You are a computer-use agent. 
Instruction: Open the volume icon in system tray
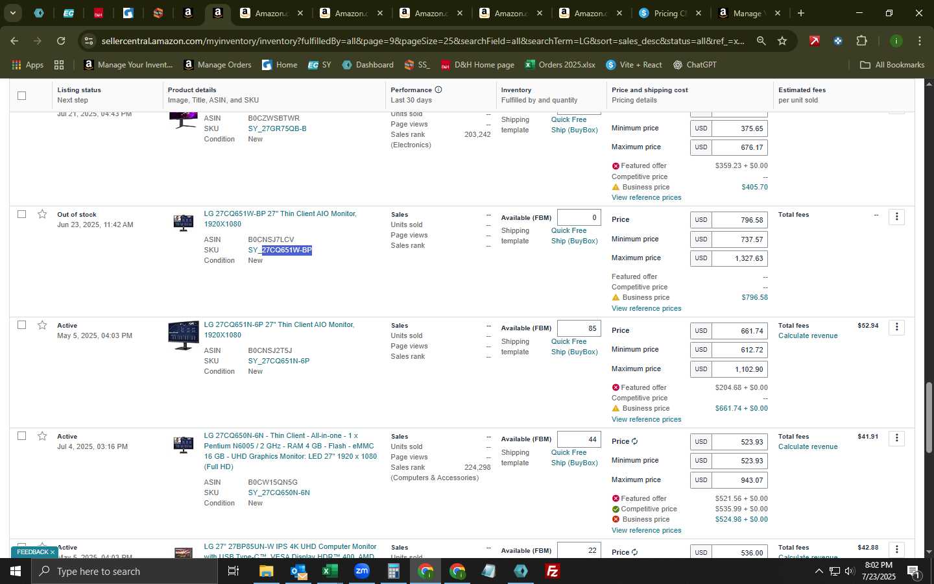(850, 571)
